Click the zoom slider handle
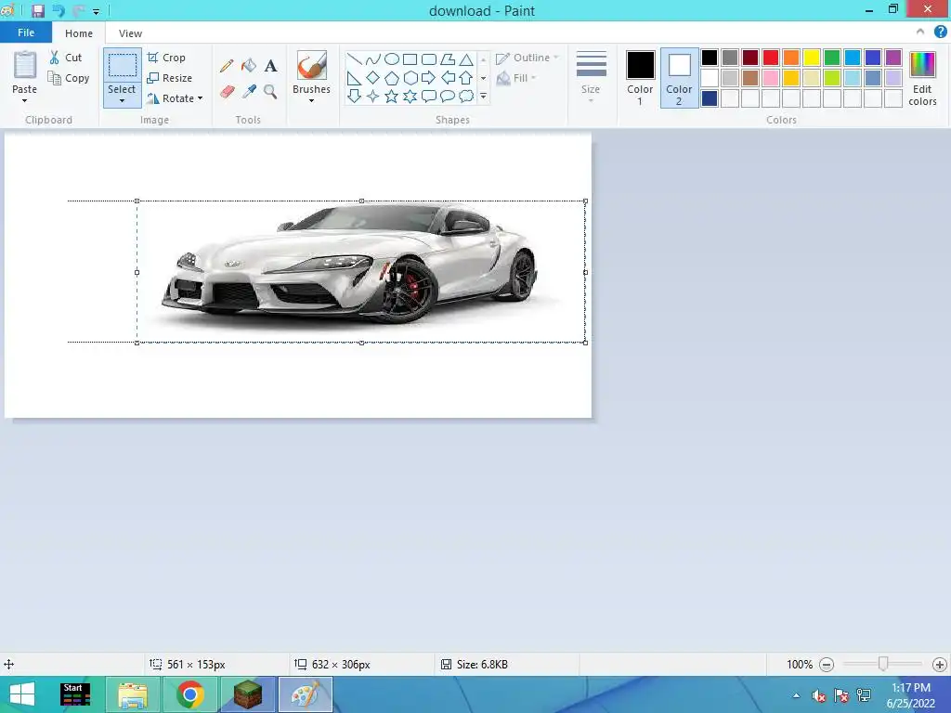Screen dimensions: 951x713 pyautogui.click(x=883, y=664)
